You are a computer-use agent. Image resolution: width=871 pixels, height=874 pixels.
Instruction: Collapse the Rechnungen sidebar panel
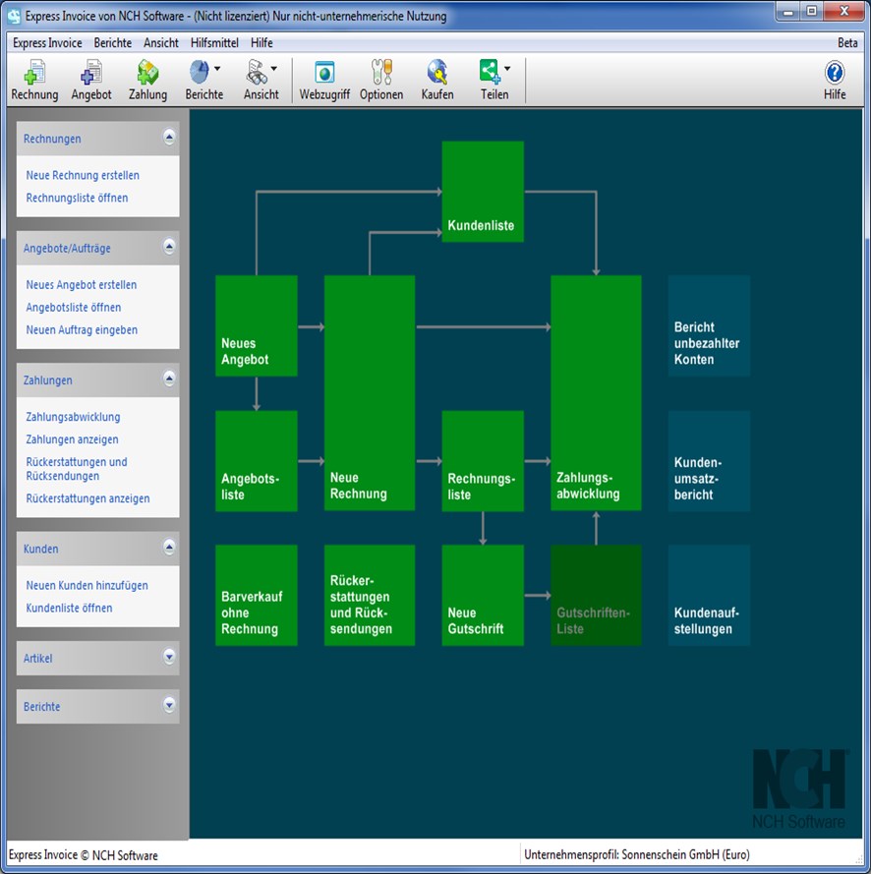click(169, 137)
